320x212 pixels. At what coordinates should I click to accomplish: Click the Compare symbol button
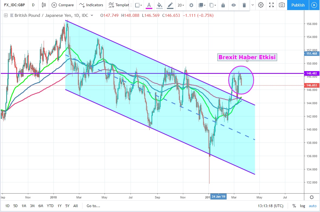click(63, 5)
